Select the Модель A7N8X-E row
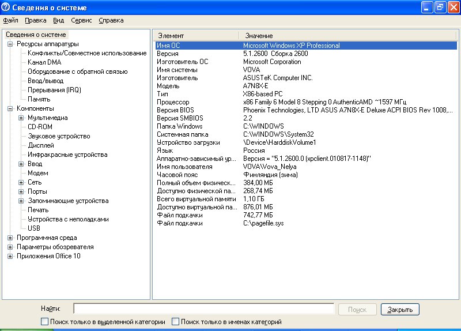 (x=306, y=86)
